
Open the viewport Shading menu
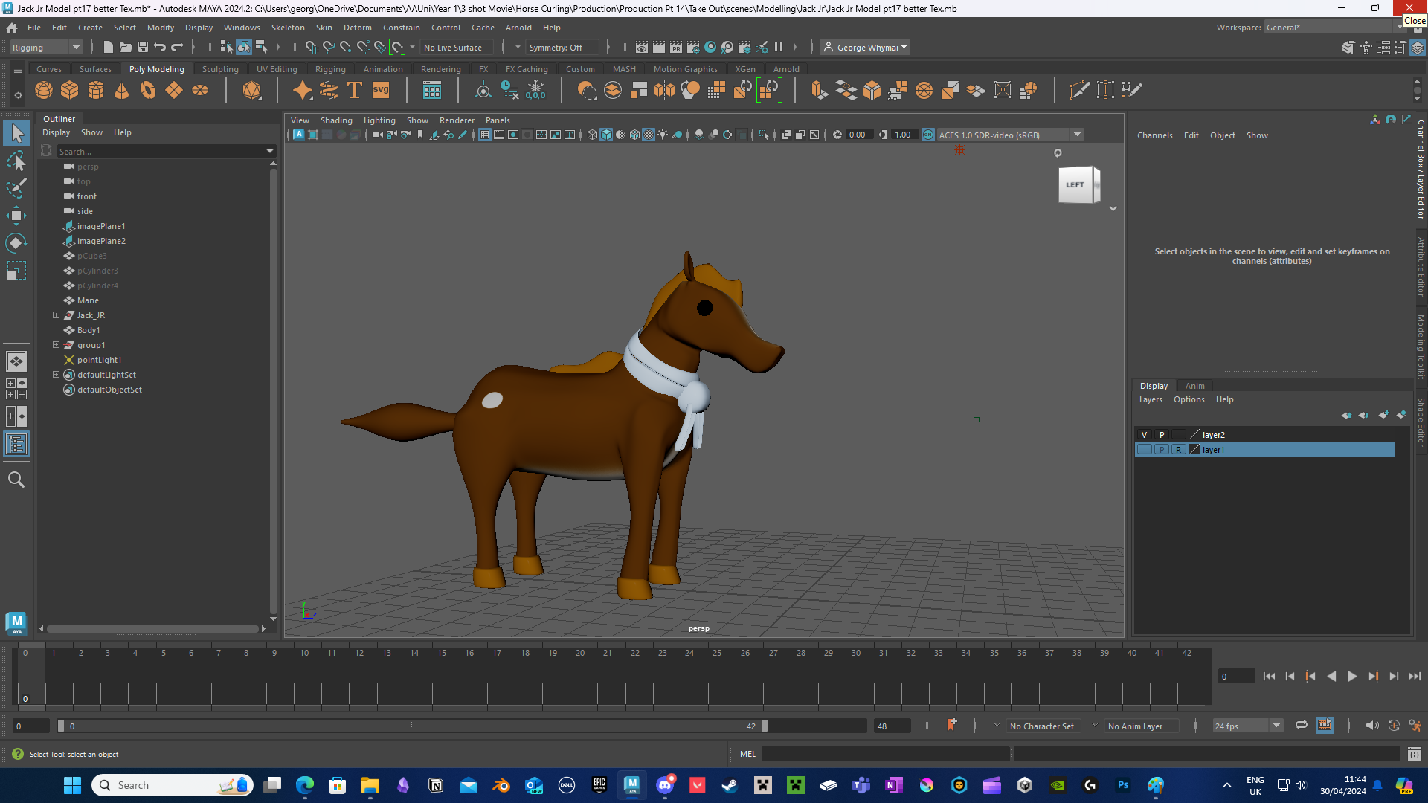(x=336, y=120)
